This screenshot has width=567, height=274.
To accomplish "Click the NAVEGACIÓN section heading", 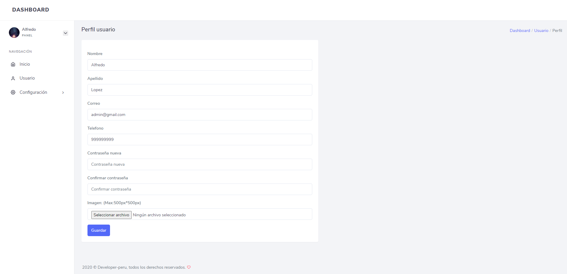I will (20, 51).
